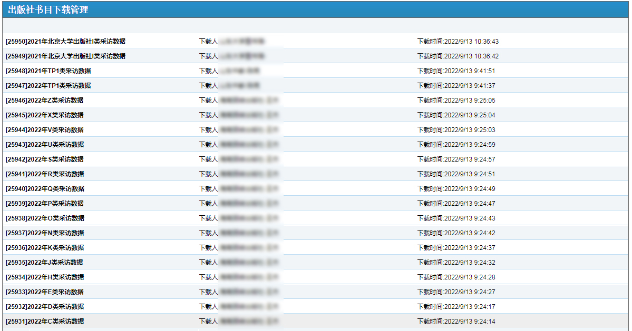Select the 2022年V类采访数据 row title
Screen dimensions: 632x331
[x=44, y=130]
